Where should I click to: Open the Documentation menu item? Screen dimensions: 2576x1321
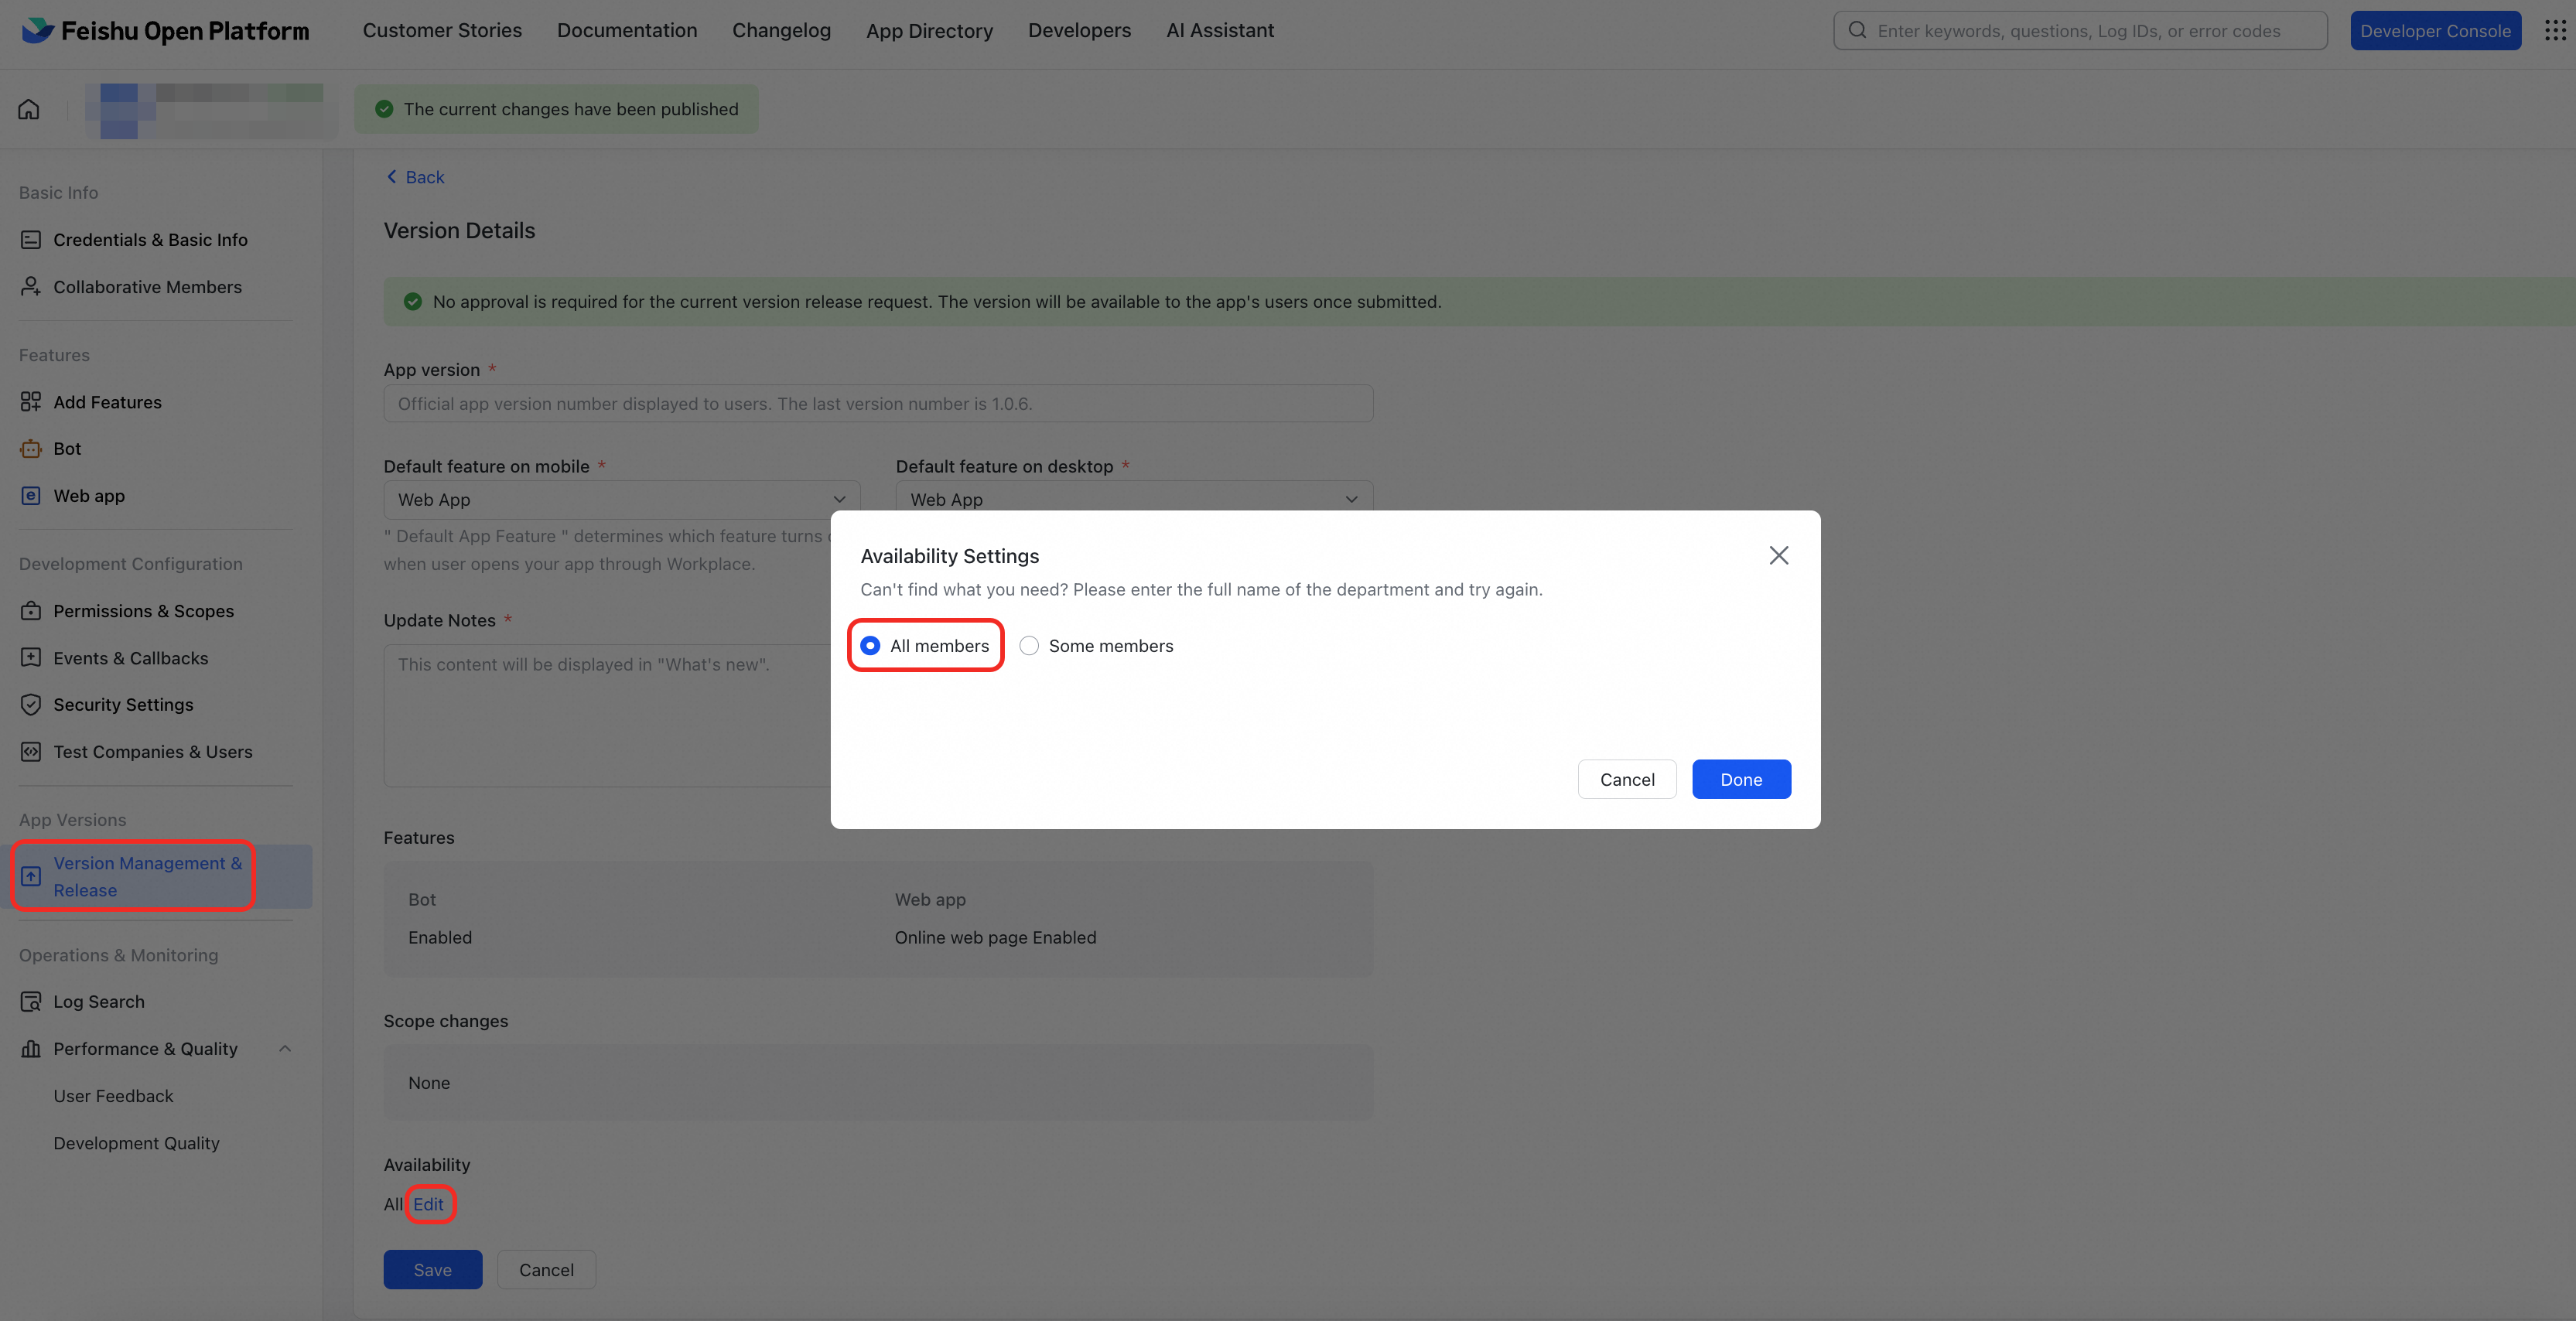coord(627,30)
